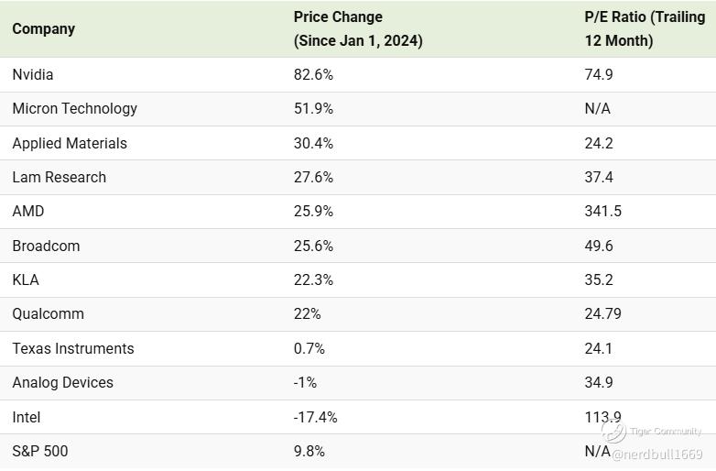
Task: Click the Texas Instruments company name
Action: tap(72, 348)
